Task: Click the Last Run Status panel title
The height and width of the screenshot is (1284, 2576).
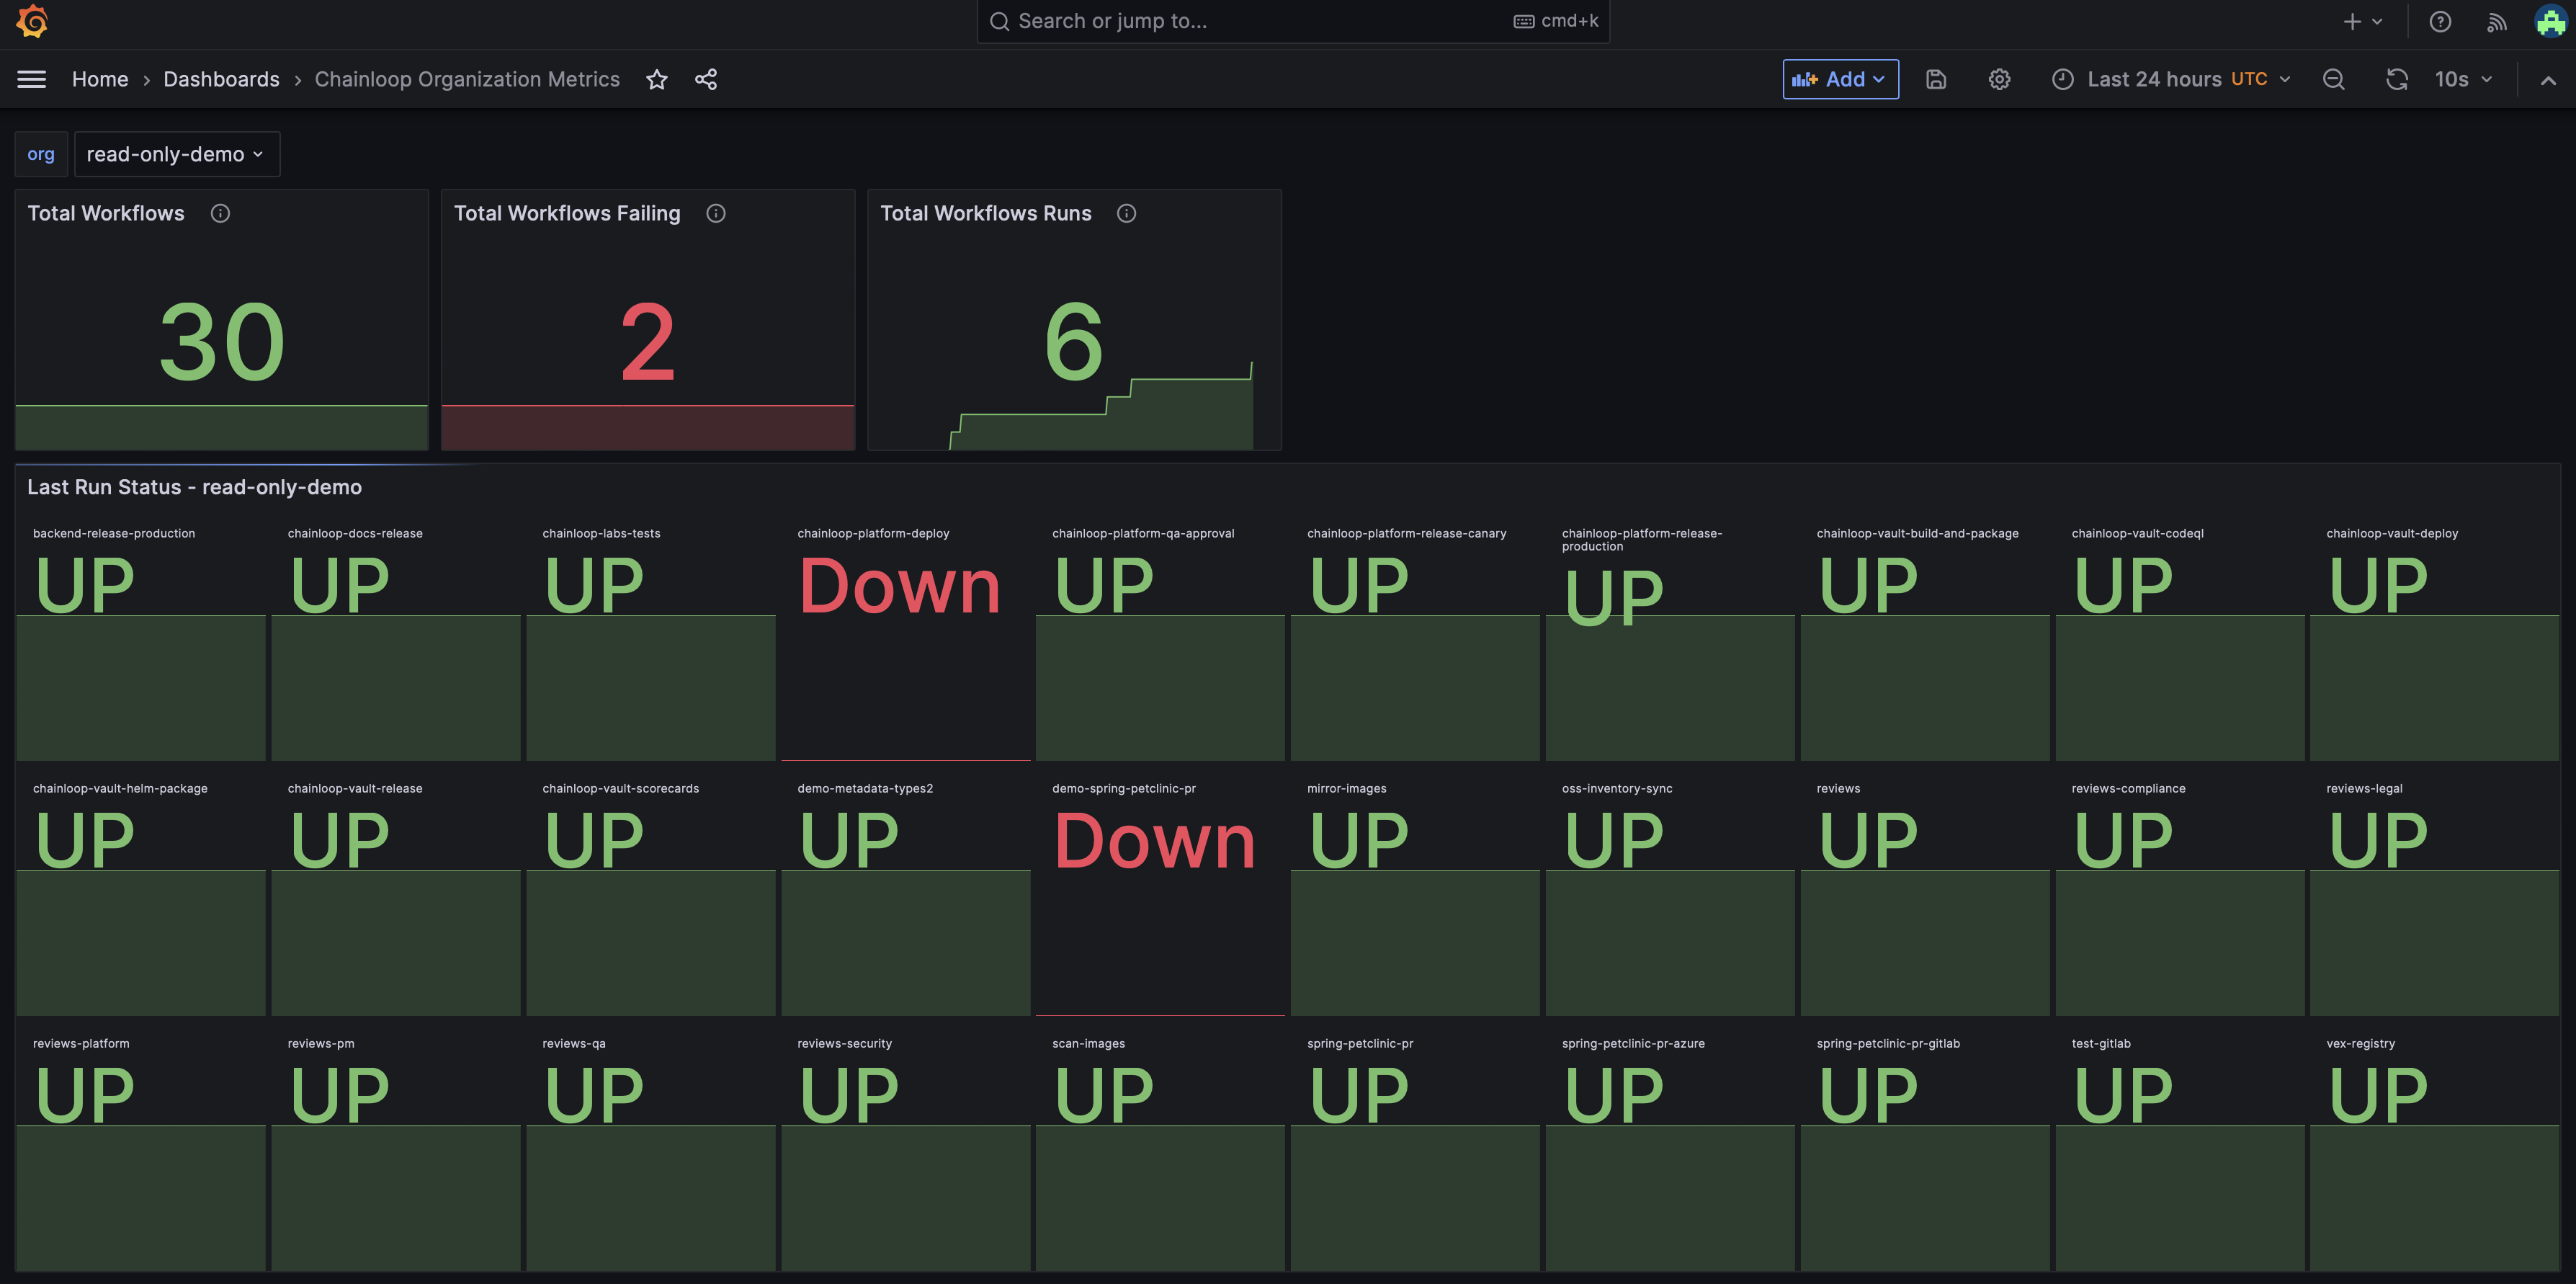Action: 194,487
